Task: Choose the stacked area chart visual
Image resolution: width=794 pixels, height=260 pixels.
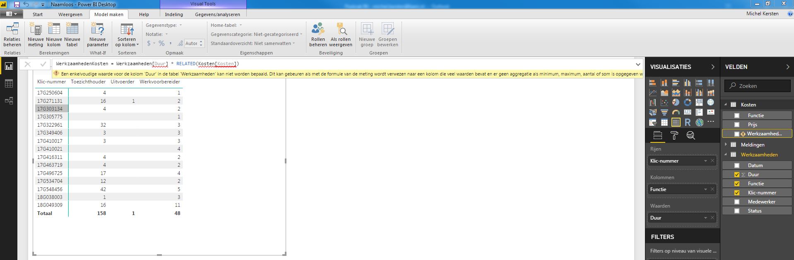Action: [676, 92]
